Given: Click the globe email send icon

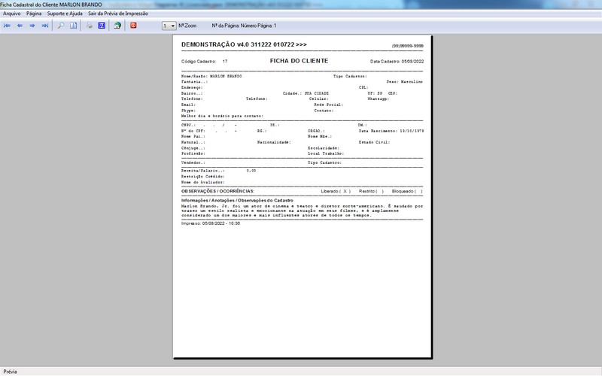Looking at the screenshot, I should tap(117, 26).
